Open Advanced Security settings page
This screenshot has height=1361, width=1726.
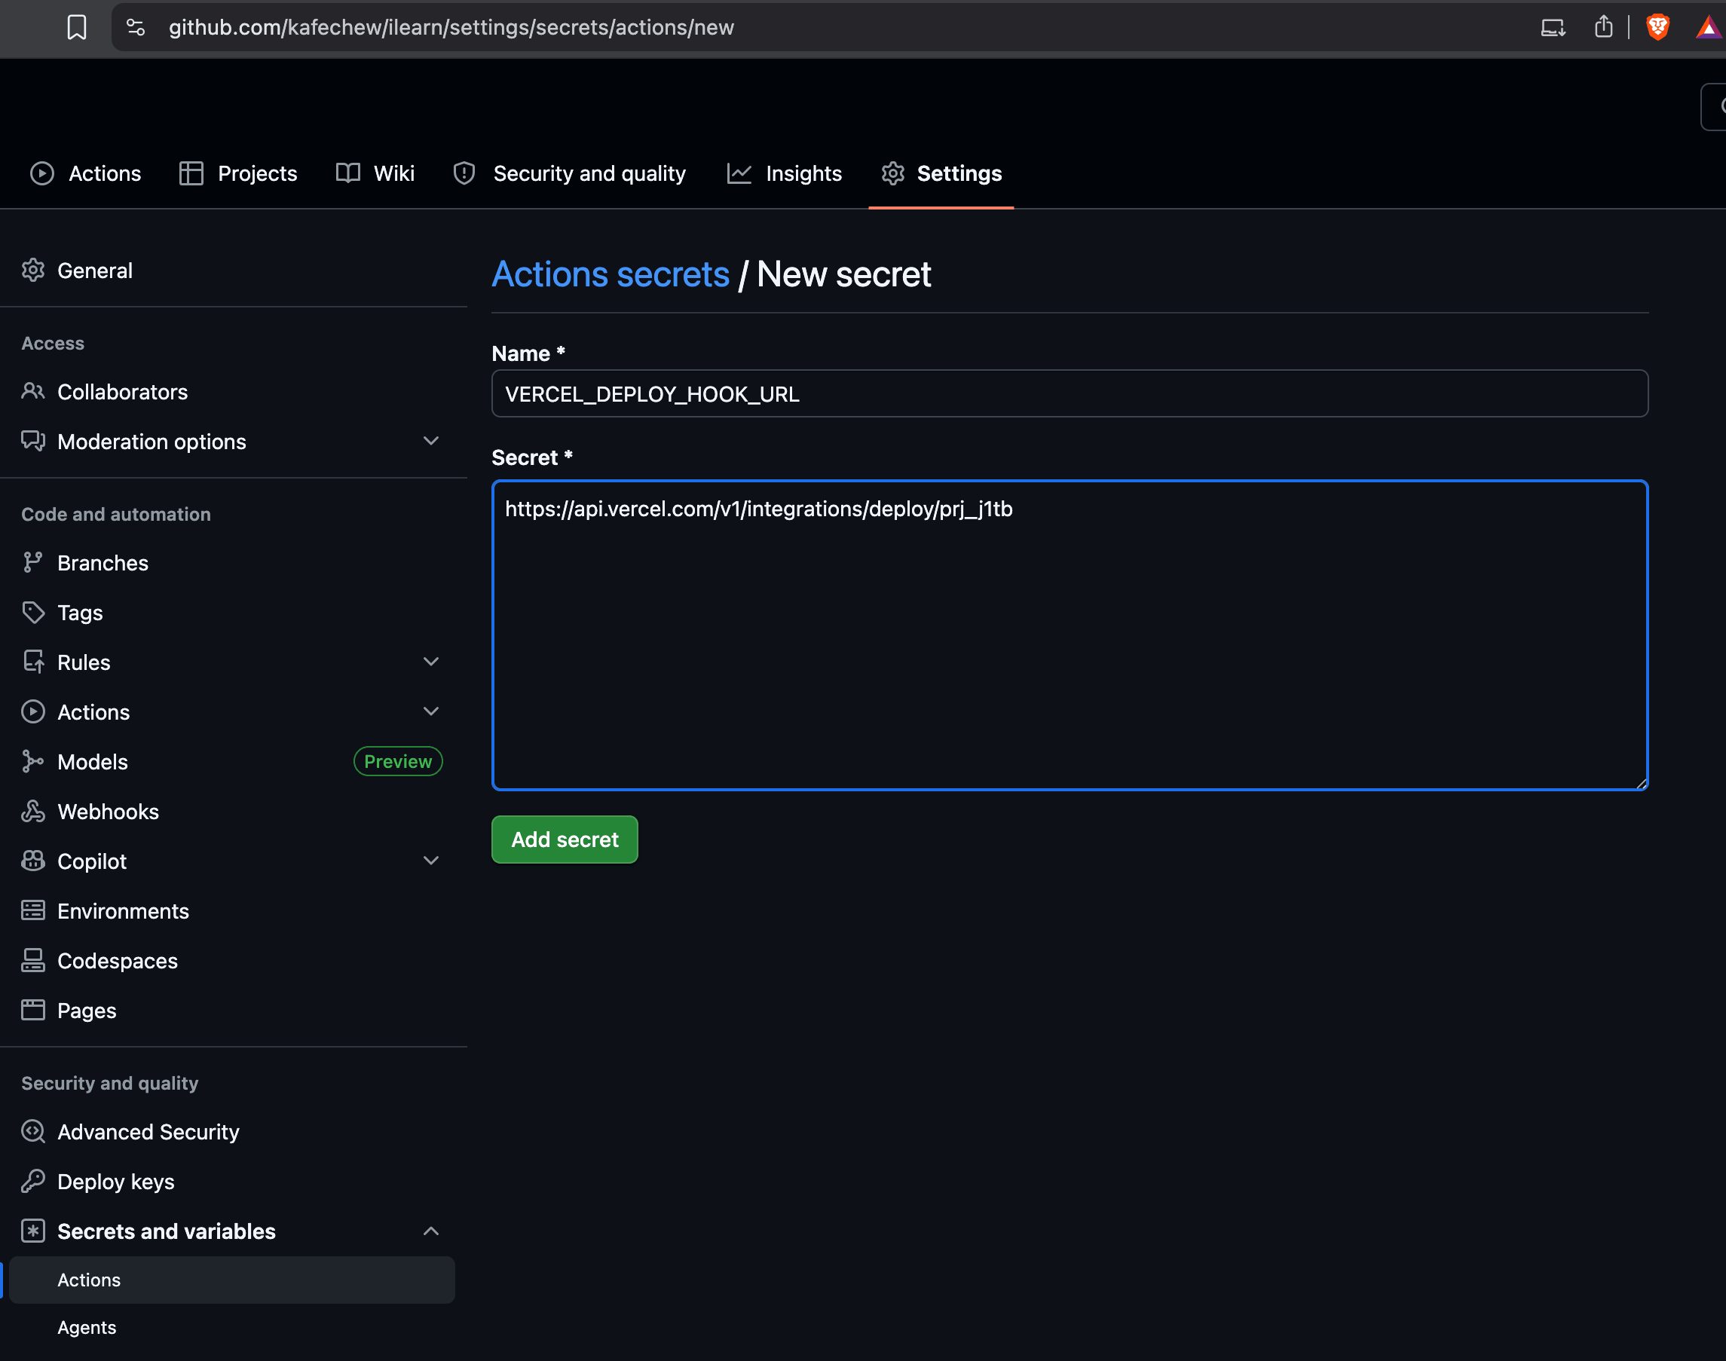coord(148,1131)
